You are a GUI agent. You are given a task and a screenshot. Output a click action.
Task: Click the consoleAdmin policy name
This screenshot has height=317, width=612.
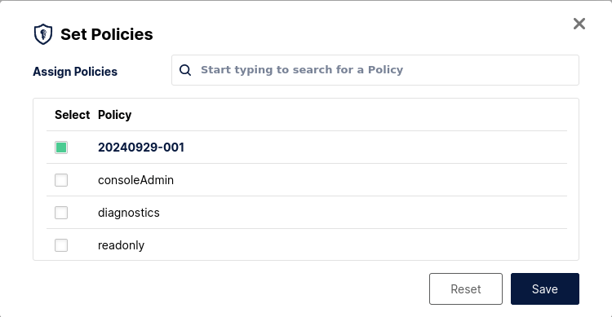point(135,180)
